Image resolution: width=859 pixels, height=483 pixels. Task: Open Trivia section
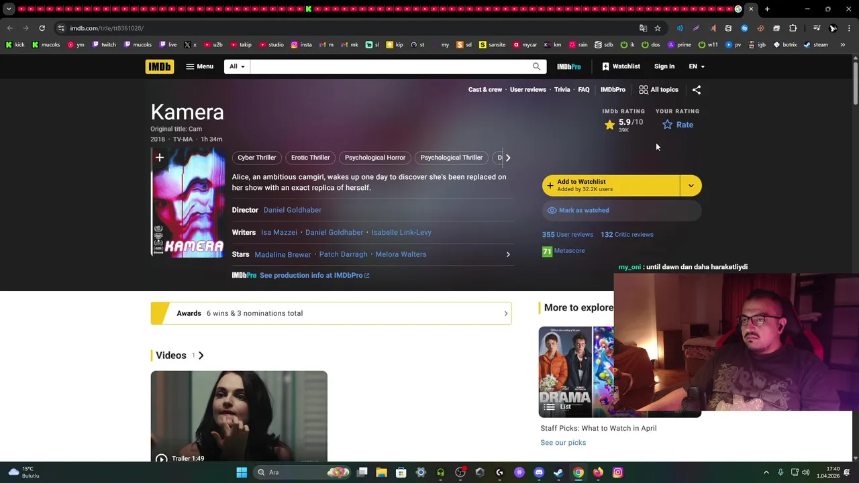562,89
